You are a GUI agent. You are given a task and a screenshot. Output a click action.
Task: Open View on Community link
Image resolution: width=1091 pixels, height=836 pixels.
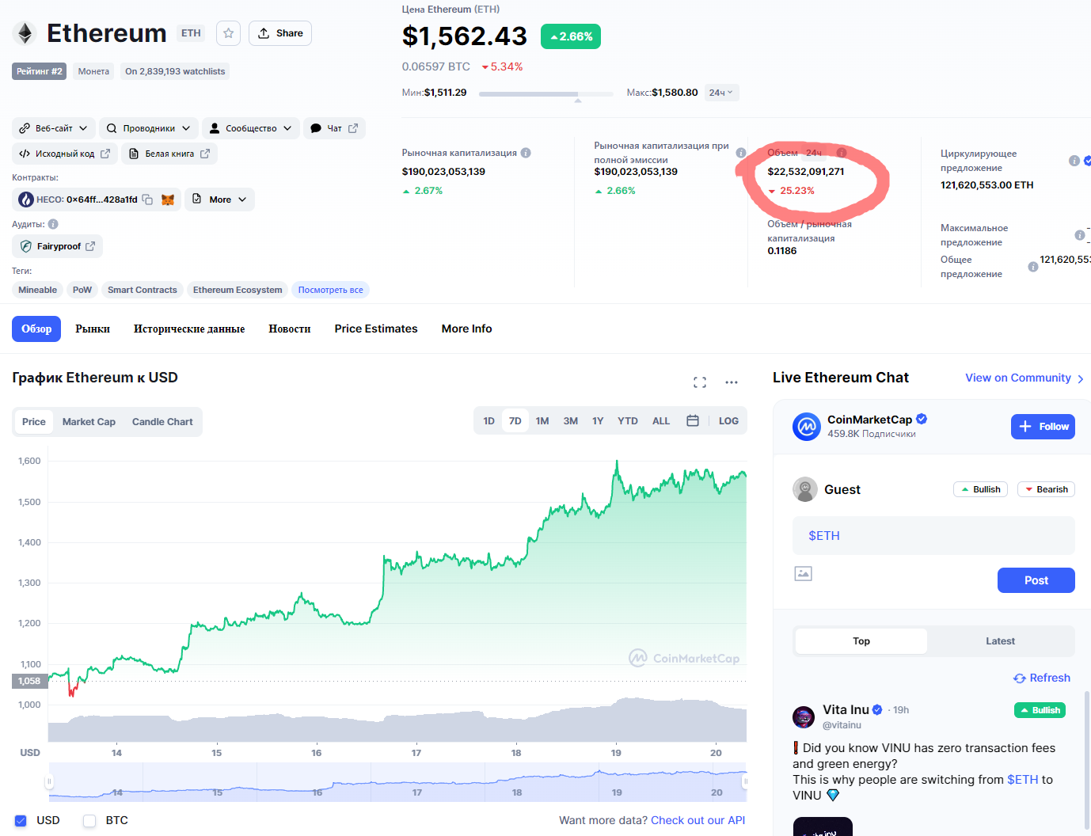click(x=1024, y=378)
